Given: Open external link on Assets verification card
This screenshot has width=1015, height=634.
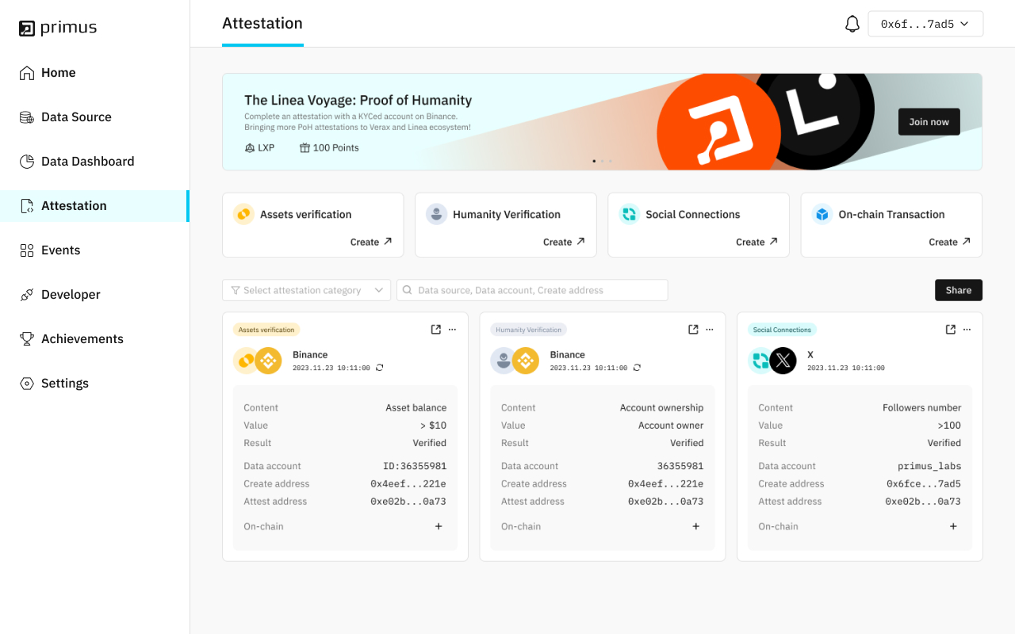Looking at the screenshot, I should (x=436, y=330).
